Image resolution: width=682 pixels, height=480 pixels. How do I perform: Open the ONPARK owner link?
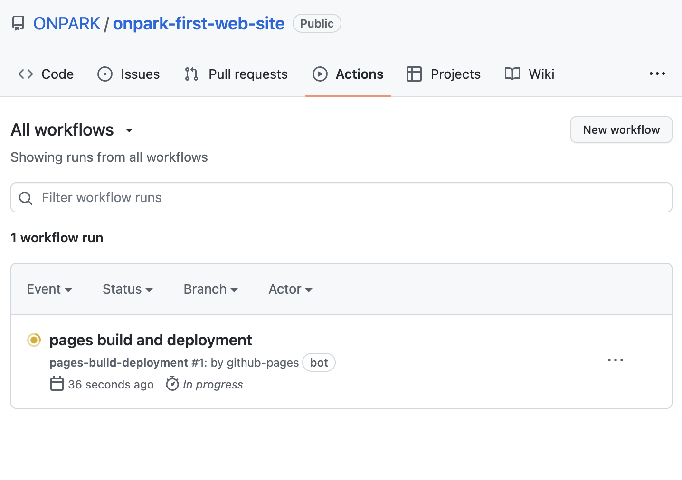tap(66, 24)
